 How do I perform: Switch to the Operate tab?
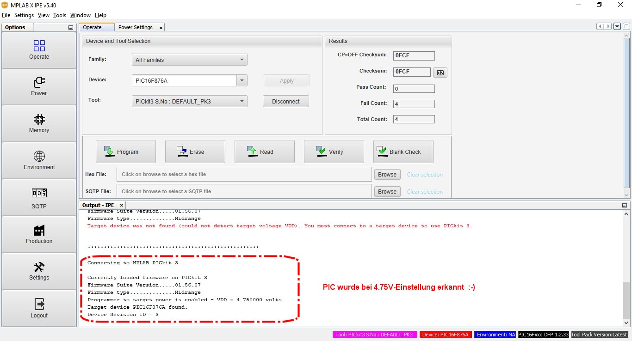click(x=96, y=27)
